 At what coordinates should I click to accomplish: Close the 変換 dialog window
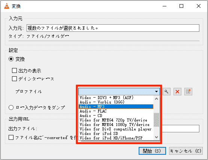(x=199, y=6)
